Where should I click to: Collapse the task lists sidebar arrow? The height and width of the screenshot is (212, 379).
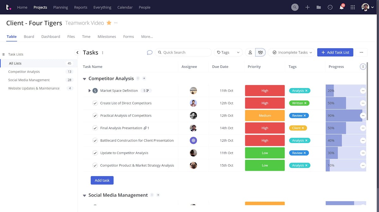77,53
